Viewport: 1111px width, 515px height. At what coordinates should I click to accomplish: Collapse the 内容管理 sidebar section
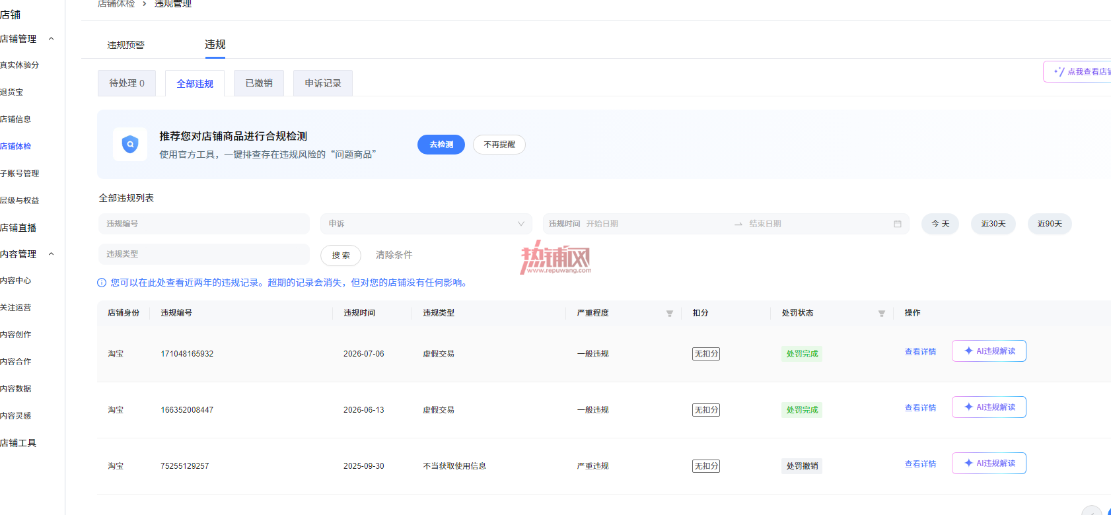[x=52, y=254]
